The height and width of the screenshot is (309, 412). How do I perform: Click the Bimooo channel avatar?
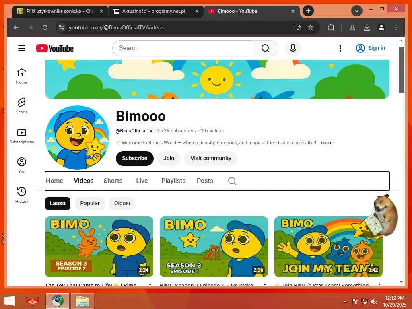[77, 138]
